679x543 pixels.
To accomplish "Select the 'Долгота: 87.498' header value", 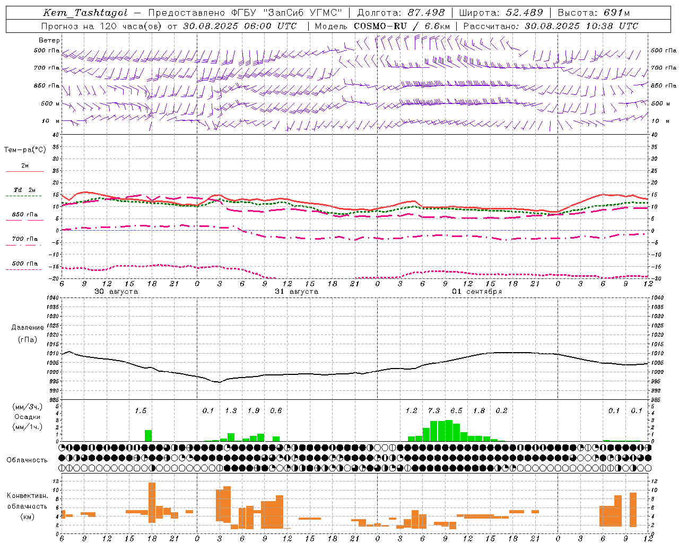I will pyautogui.click(x=401, y=13).
